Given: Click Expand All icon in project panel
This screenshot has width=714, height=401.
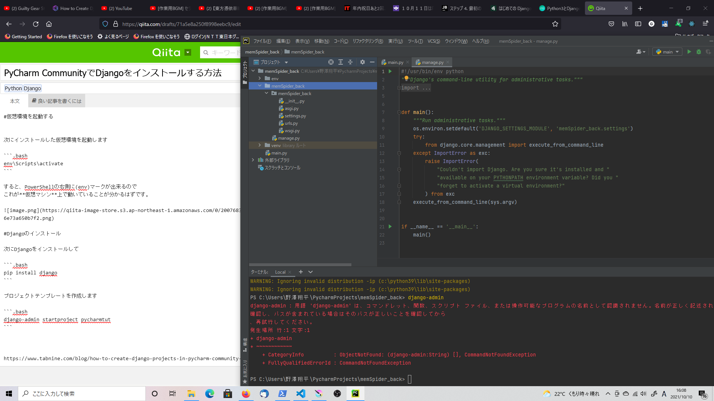Looking at the screenshot, I should point(341,62).
